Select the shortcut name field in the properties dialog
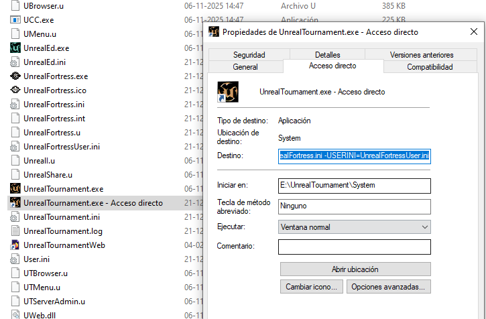The height and width of the screenshot is (319, 486). 322,92
